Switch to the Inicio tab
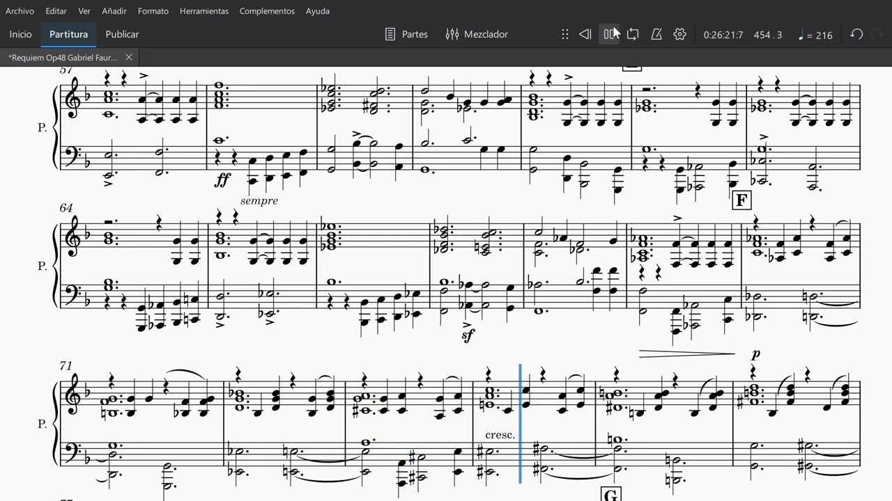892x501 pixels. (x=21, y=34)
